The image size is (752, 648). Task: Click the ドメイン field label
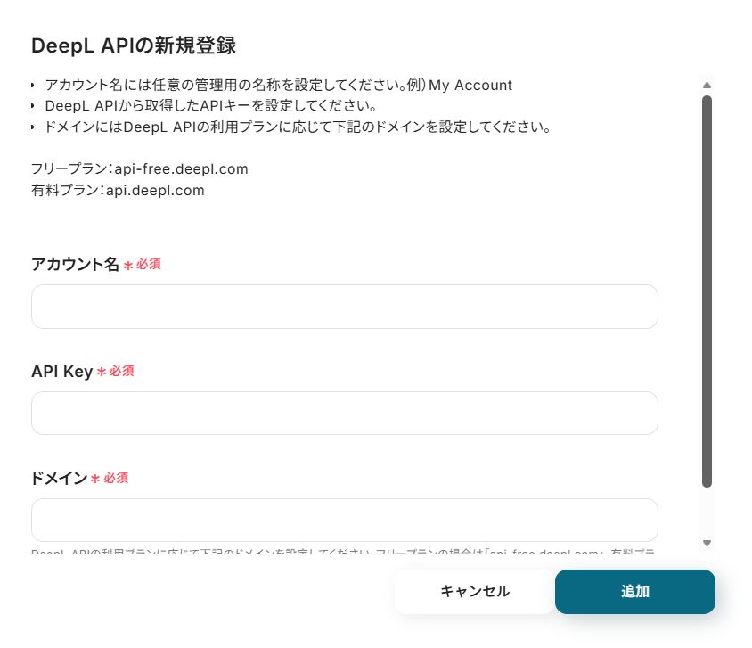(59, 479)
